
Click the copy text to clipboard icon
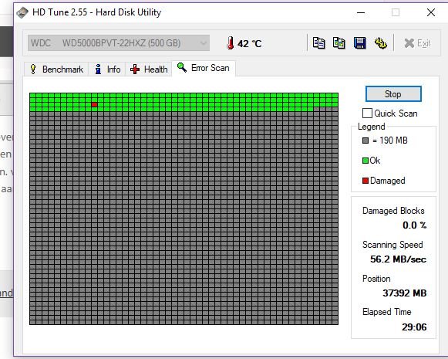[x=318, y=43]
